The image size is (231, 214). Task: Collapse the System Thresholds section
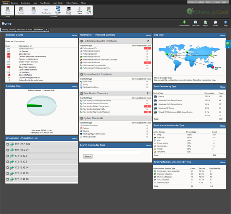pos(82,118)
